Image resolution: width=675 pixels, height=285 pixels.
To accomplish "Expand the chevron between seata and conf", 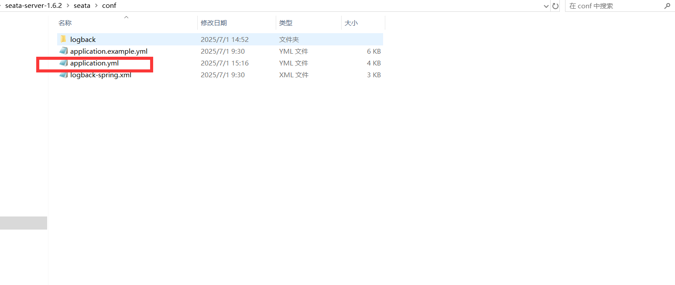I will (x=96, y=6).
